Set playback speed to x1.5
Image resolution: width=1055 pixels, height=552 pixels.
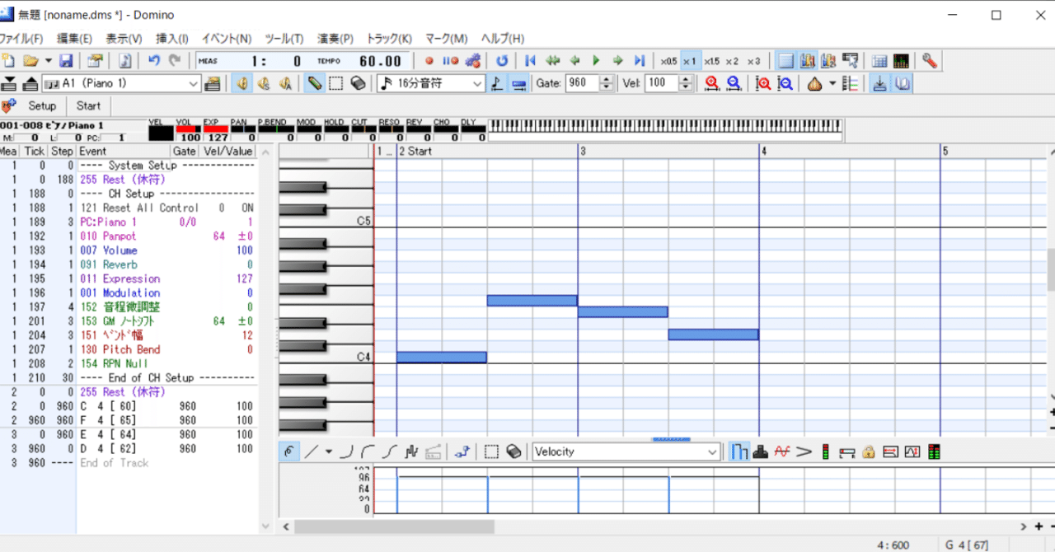tap(711, 61)
